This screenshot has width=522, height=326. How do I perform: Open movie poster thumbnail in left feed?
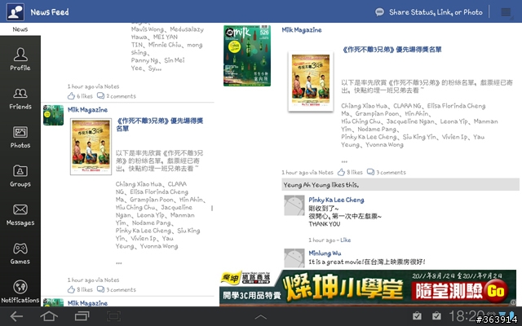click(91, 147)
